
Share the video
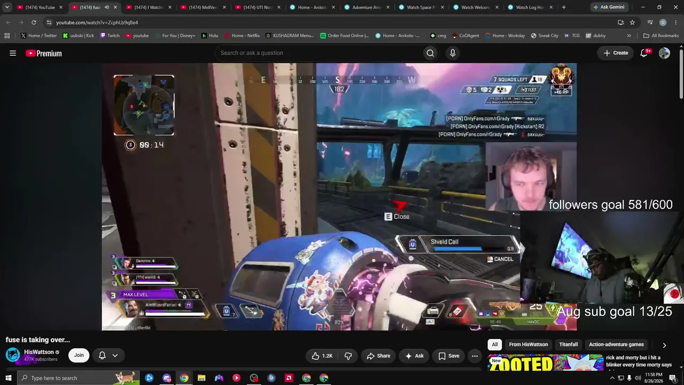pos(378,356)
